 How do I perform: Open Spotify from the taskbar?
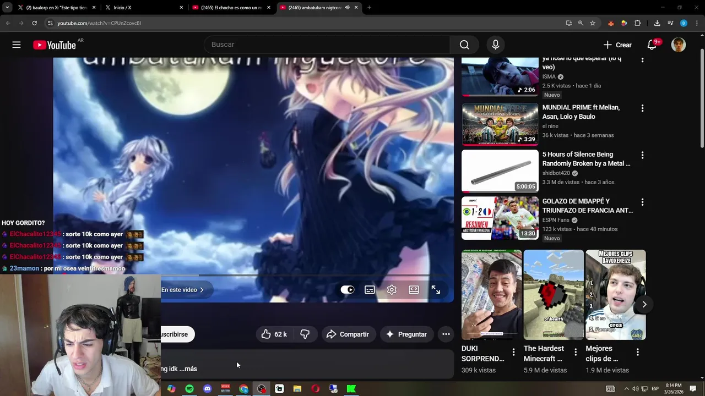click(189, 389)
